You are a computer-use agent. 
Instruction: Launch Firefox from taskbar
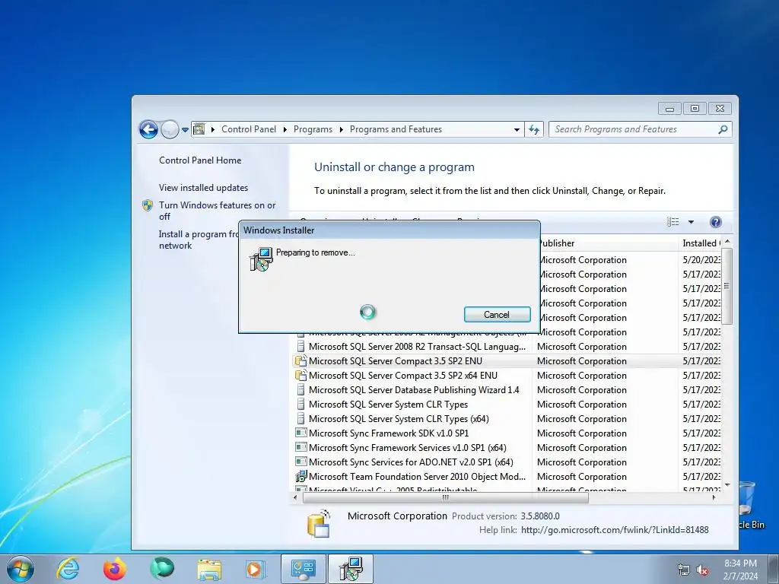(x=115, y=569)
